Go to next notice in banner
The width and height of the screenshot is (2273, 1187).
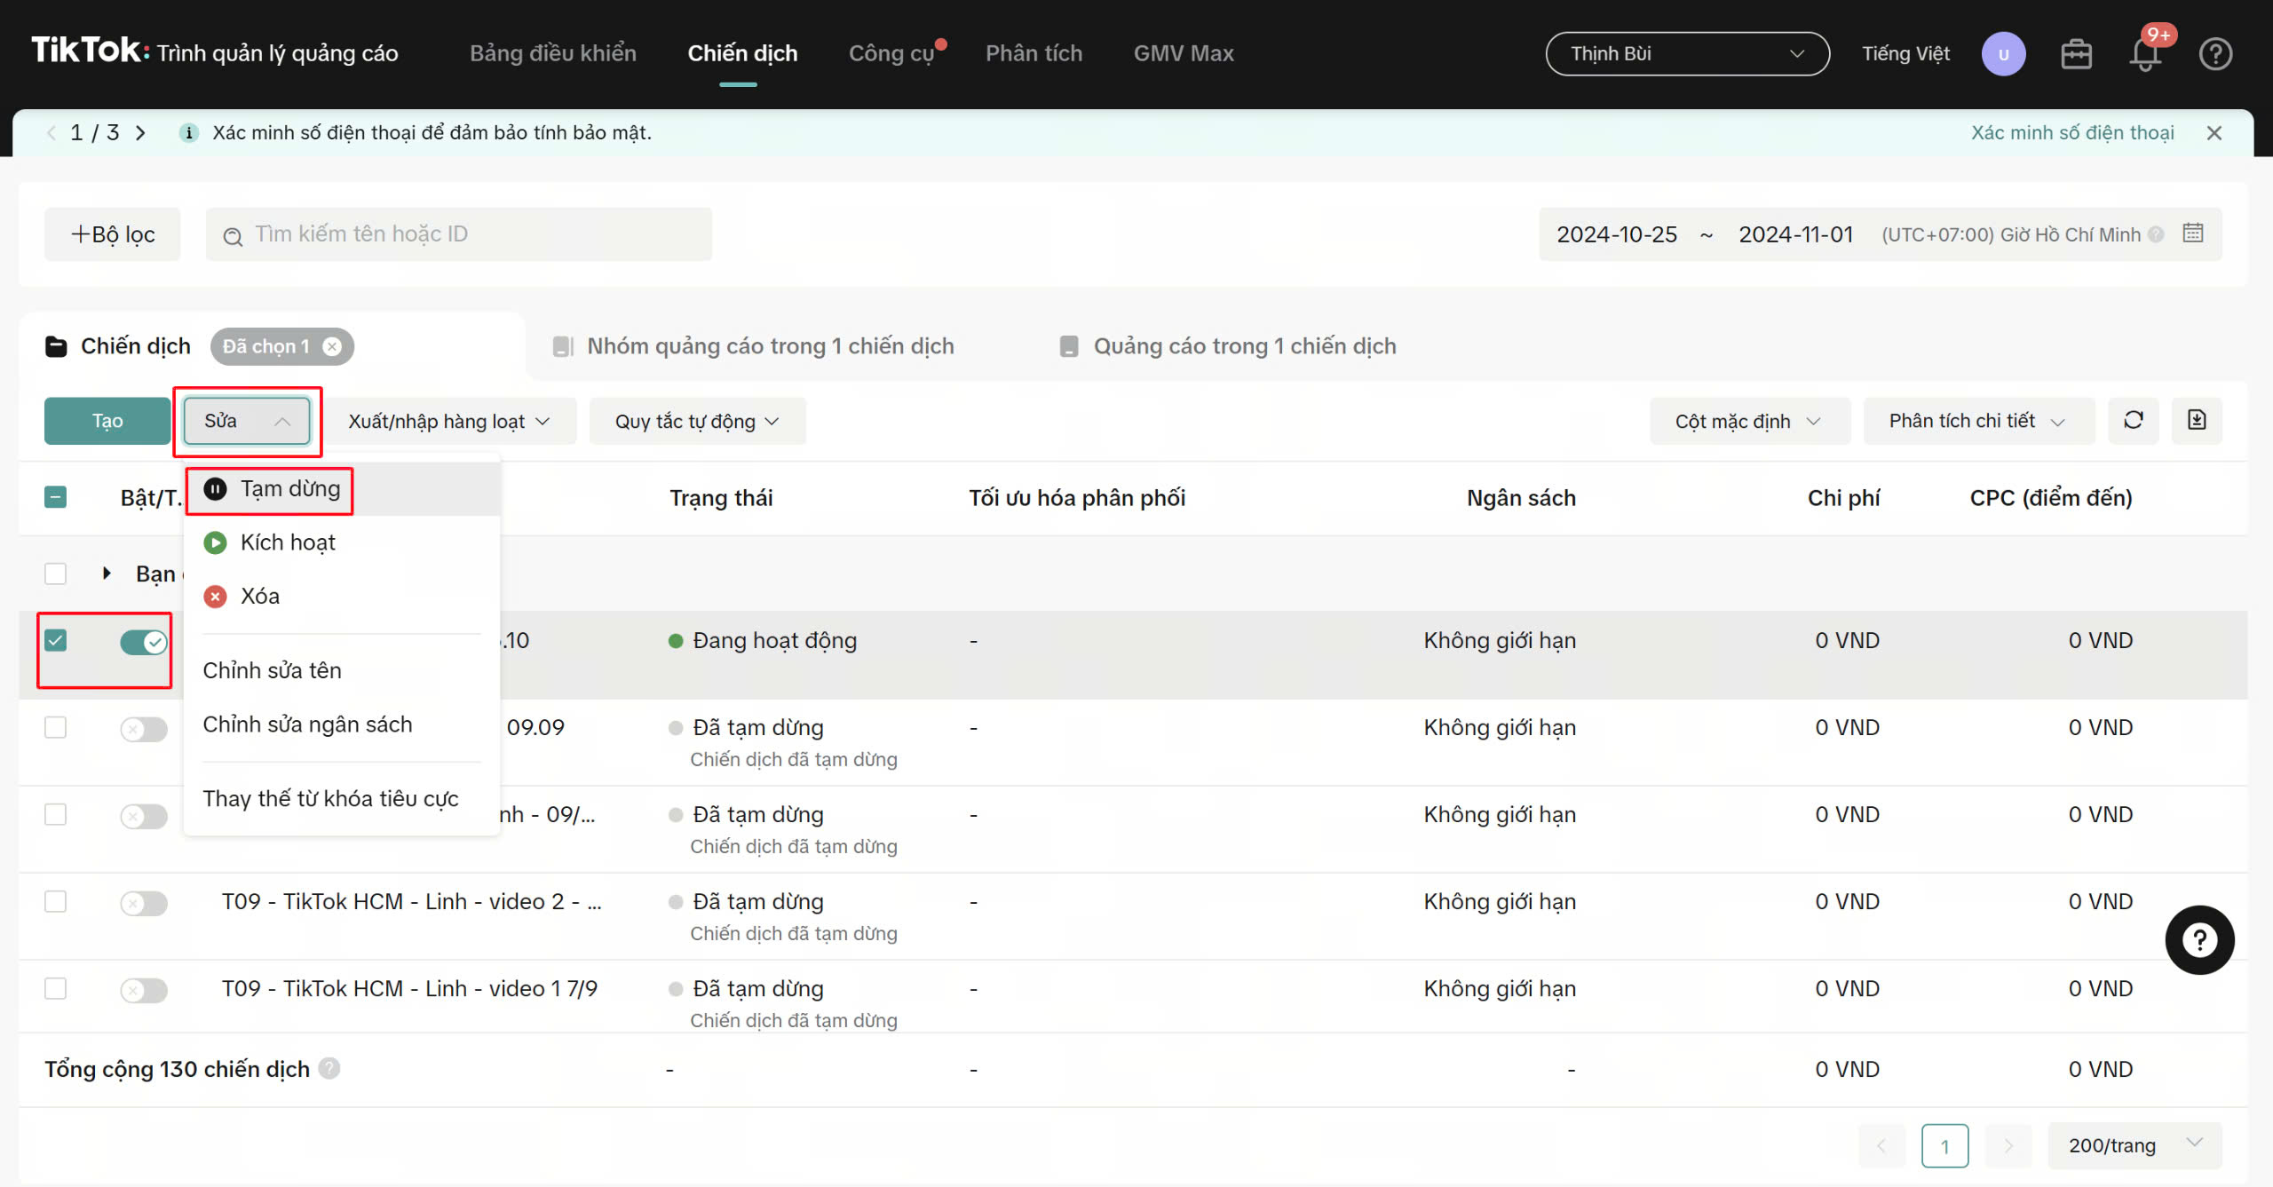(140, 133)
